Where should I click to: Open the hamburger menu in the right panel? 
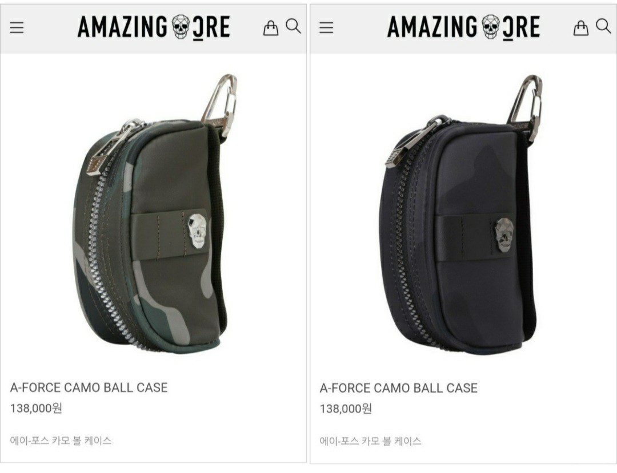(326, 28)
